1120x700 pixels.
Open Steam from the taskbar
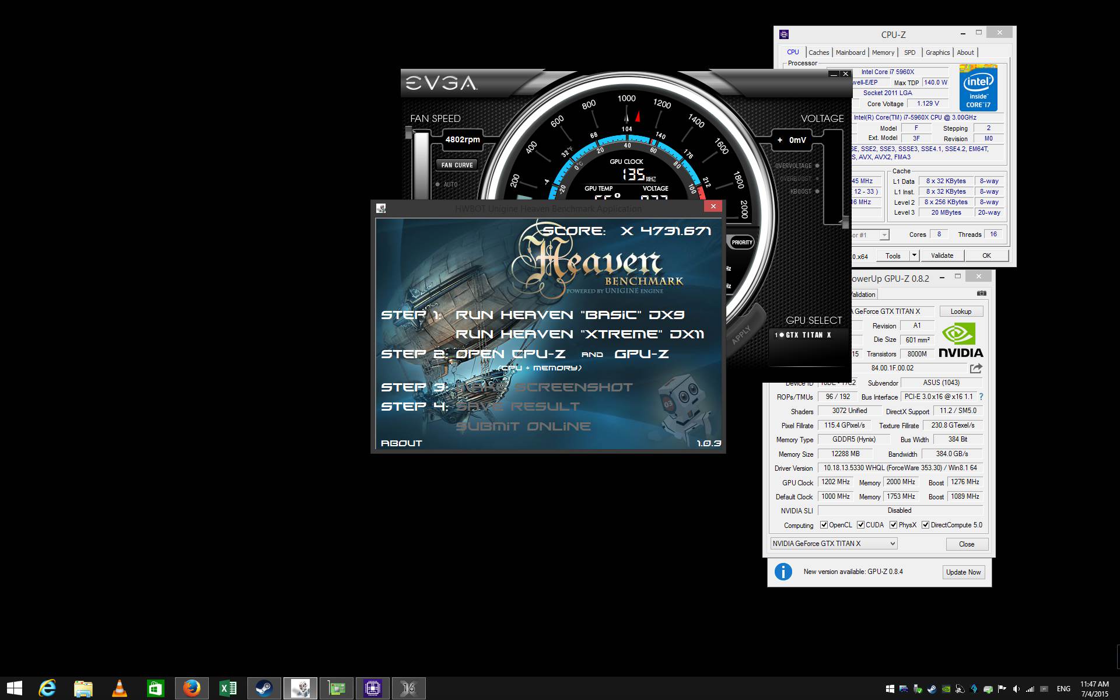point(264,688)
